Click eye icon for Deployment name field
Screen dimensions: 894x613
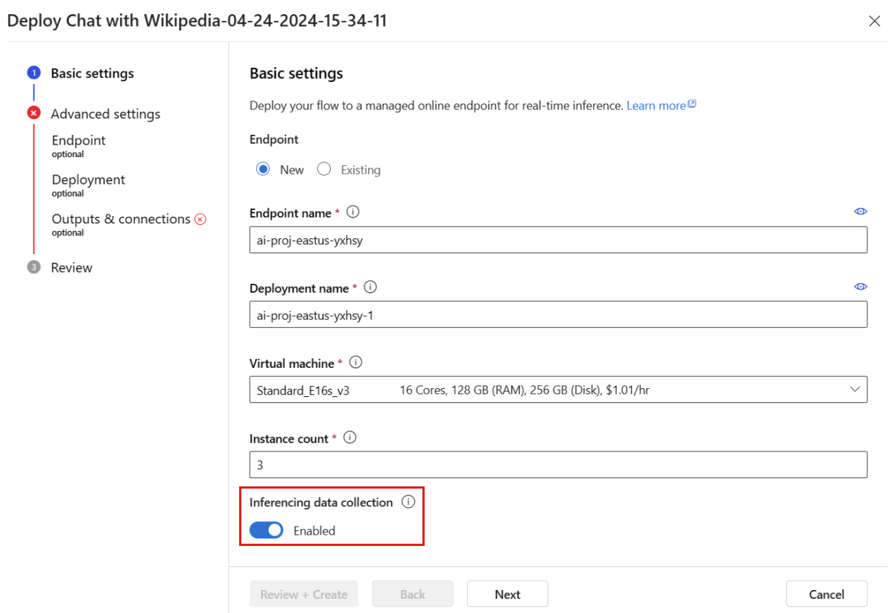(860, 287)
